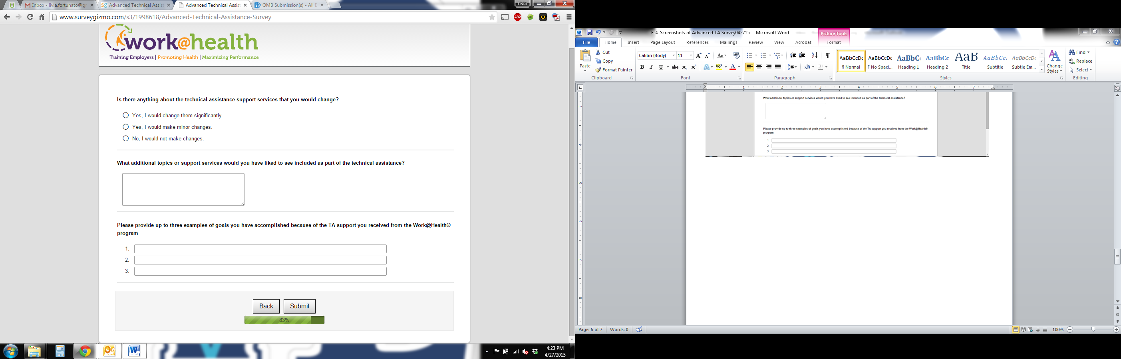Apply Bold formatting in Word
This screenshot has height=359, width=1121.
(642, 67)
